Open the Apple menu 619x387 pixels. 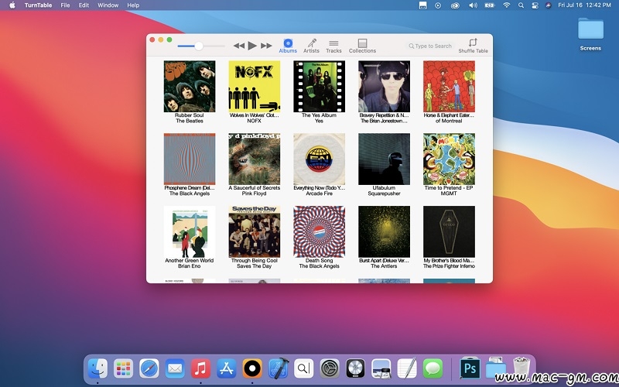coord(12,5)
